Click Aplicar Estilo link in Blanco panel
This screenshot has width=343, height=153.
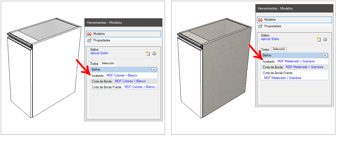tap(99, 53)
